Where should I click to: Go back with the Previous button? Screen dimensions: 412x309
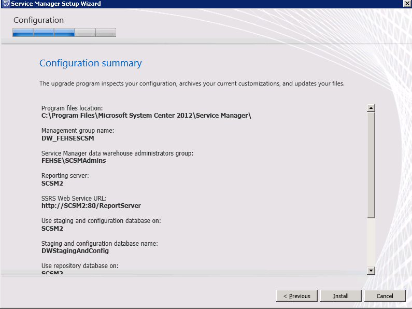(x=296, y=296)
